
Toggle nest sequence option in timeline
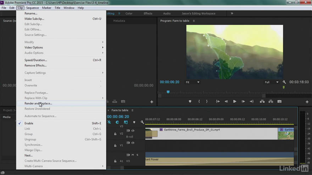pos(109,122)
